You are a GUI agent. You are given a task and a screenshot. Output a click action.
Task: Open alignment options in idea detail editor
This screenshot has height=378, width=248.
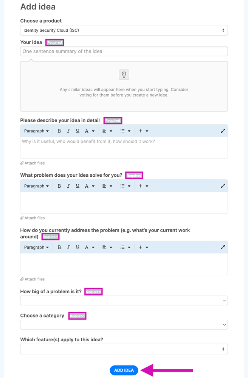(107, 131)
